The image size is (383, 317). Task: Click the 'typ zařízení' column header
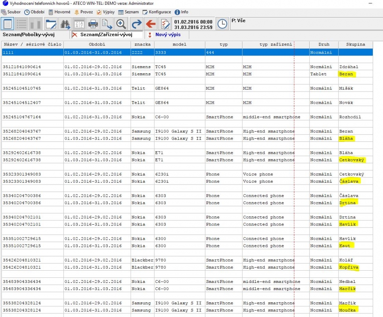click(276, 44)
